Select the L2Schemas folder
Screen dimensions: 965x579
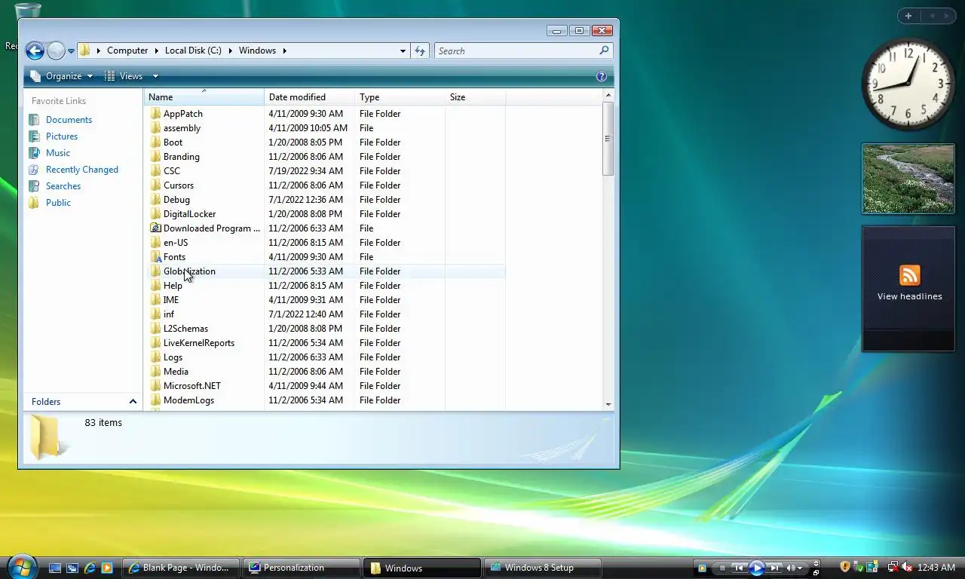(185, 329)
